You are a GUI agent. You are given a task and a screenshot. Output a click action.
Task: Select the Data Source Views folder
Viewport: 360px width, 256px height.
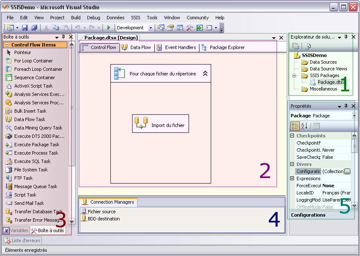tap(324, 69)
